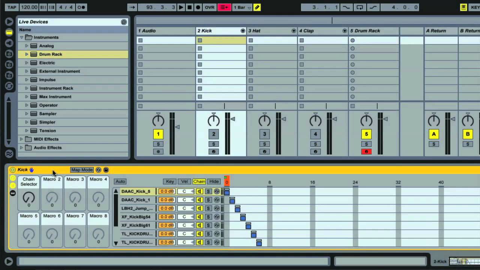
Task: Toggle the Follow arrow button
Action: [x=132, y=7]
